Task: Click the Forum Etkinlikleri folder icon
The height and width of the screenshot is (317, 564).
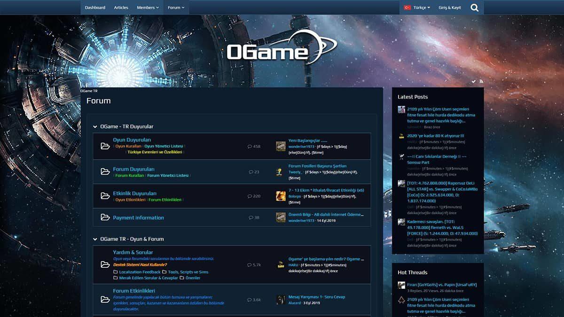Action: tap(105, 300)
